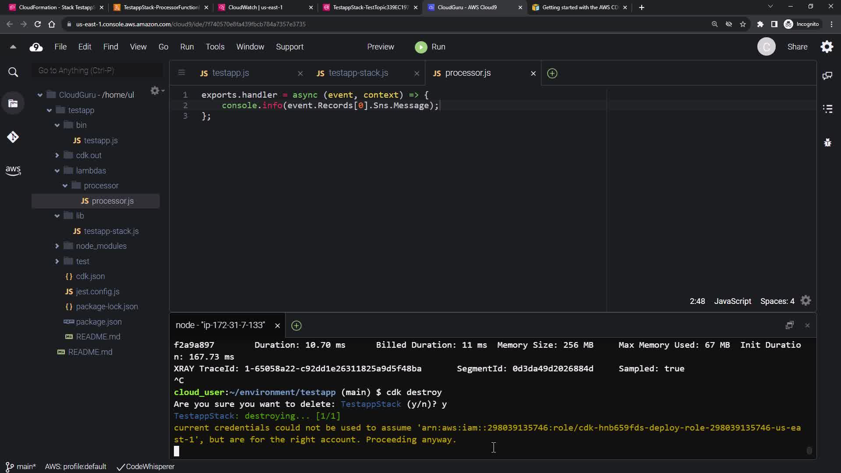Viewport: 841px width, 473px height.
Task: Click the Go to Anything search field
Action: point(97,71)
